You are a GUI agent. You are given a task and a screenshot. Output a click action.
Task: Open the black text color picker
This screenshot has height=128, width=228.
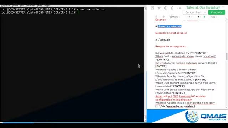(199, 17)
